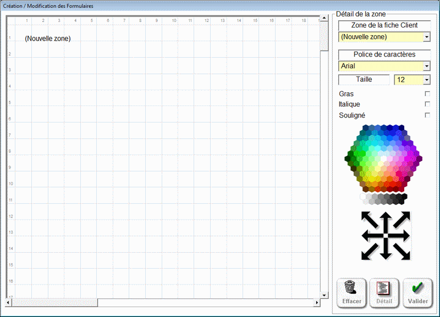The width and height of the screenshot is (440, 317).
Task: Open the Détail button
Action: [384, 293]
